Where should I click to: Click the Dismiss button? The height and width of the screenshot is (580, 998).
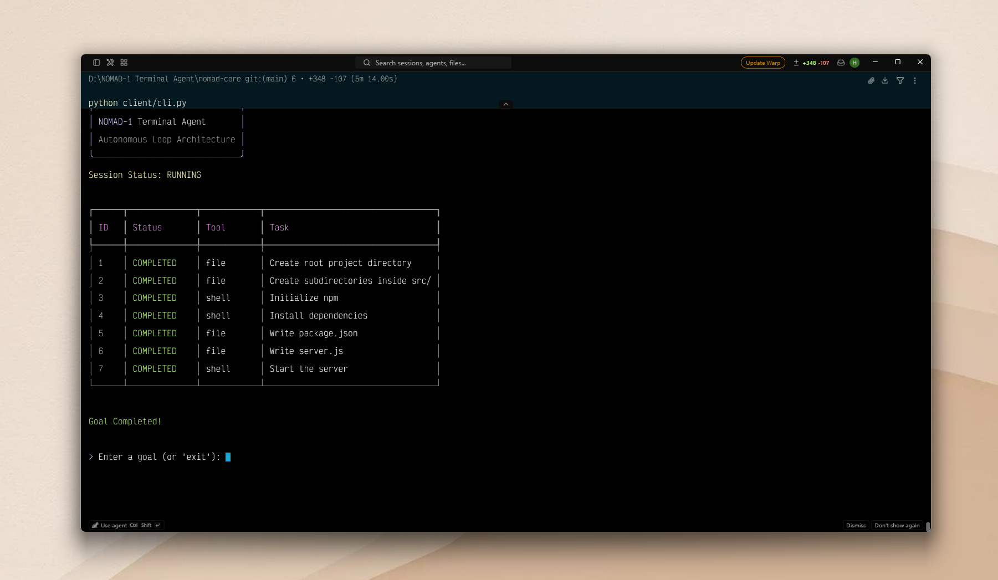click(856, 525)
